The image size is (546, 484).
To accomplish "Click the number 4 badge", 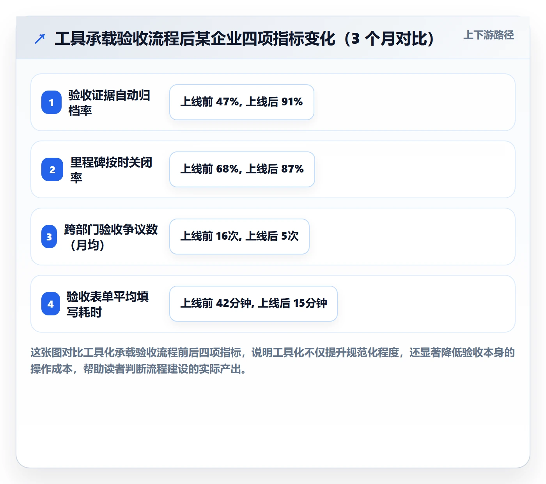I will click(51, 304).
